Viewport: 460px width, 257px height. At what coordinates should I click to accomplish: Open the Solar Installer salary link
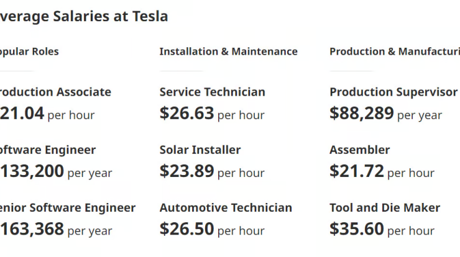(x=200, y=150)
